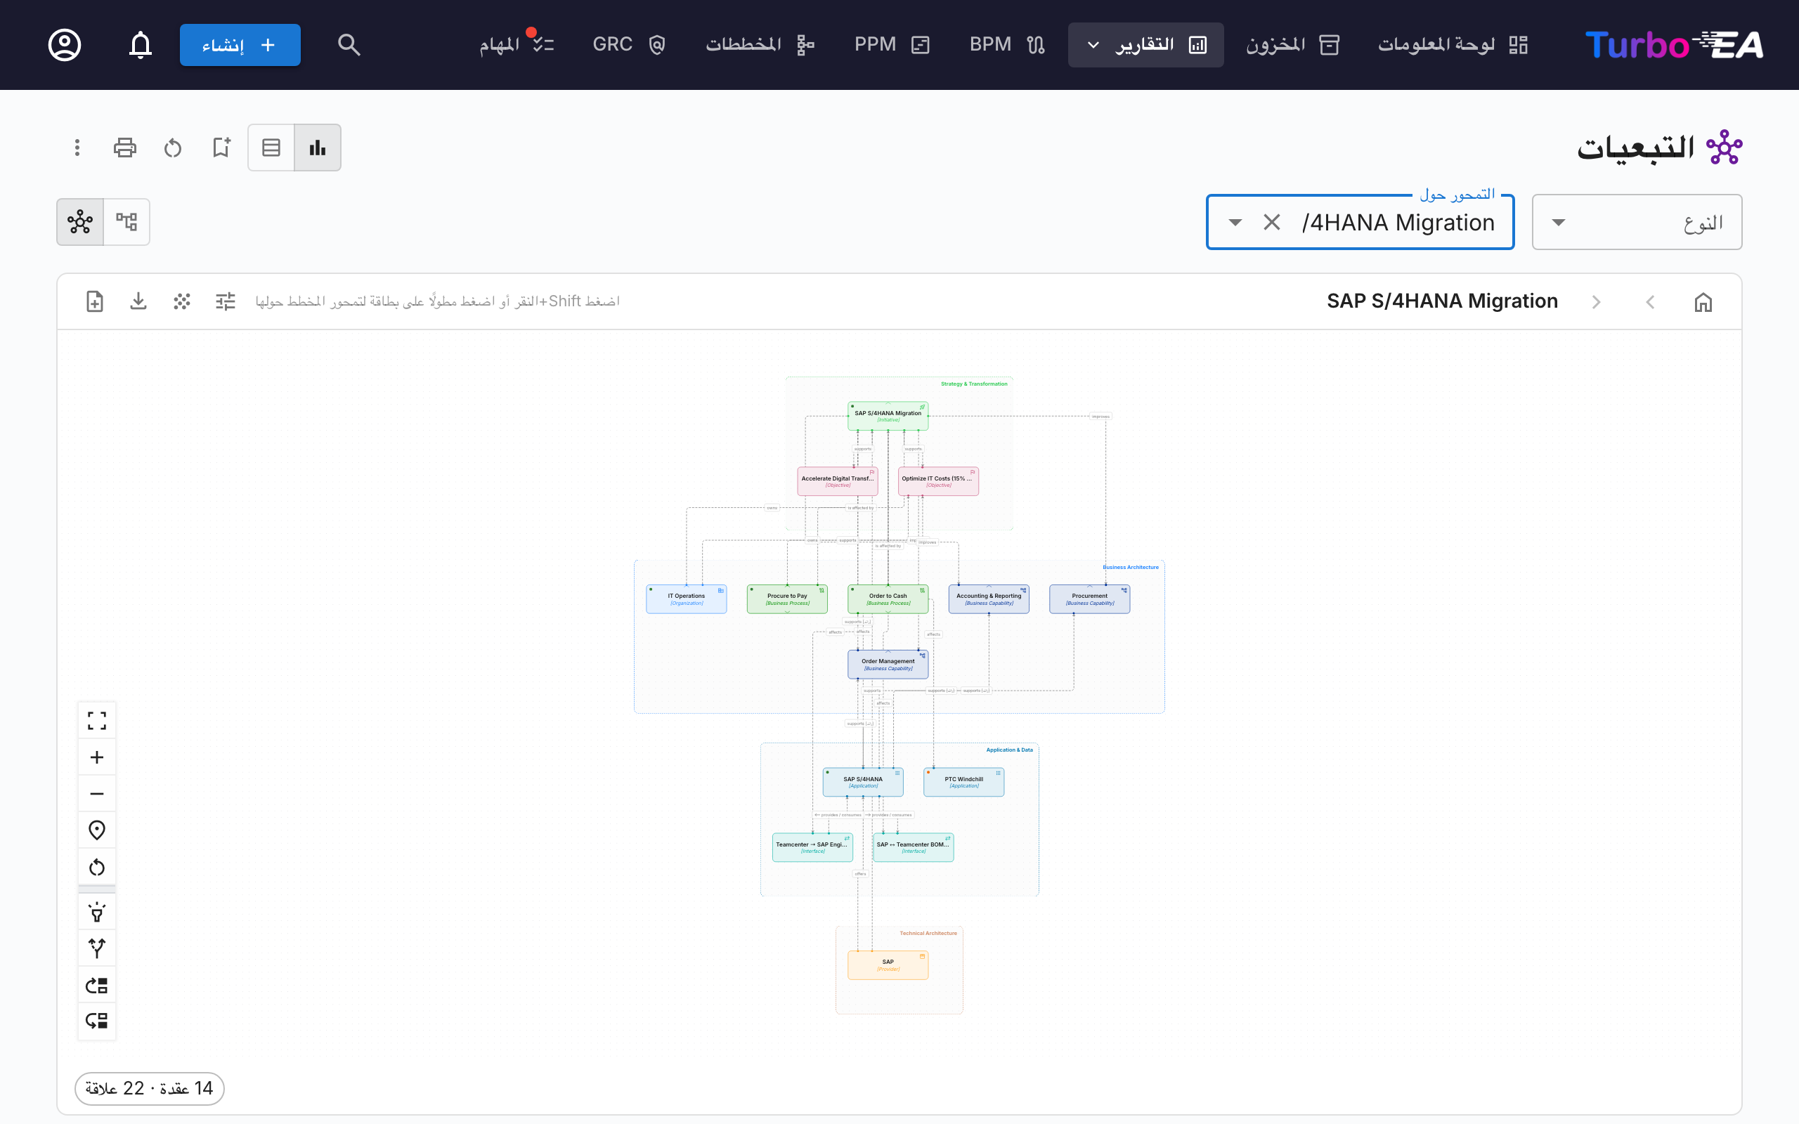
Task: Select the SAP provider node
Action: coord(888,965)
